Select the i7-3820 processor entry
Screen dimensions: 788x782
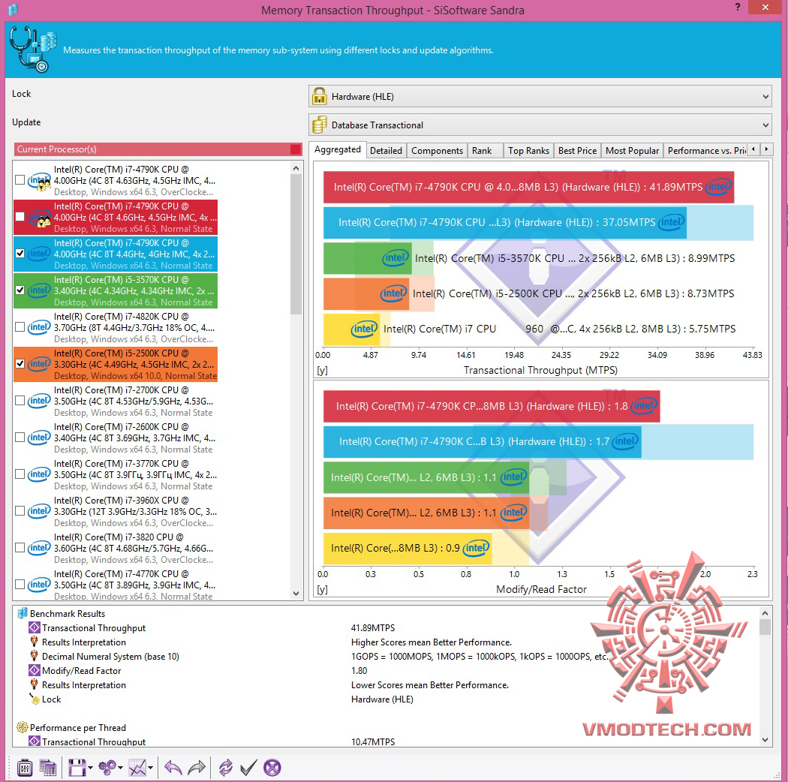tap(116, 548)
